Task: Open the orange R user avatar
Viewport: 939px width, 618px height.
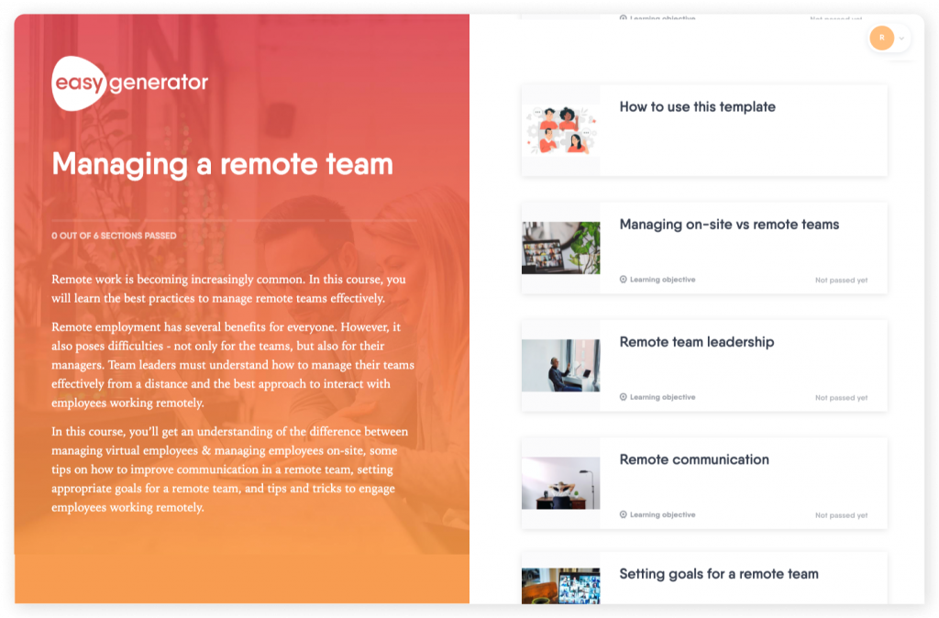Action: point(881,38)
